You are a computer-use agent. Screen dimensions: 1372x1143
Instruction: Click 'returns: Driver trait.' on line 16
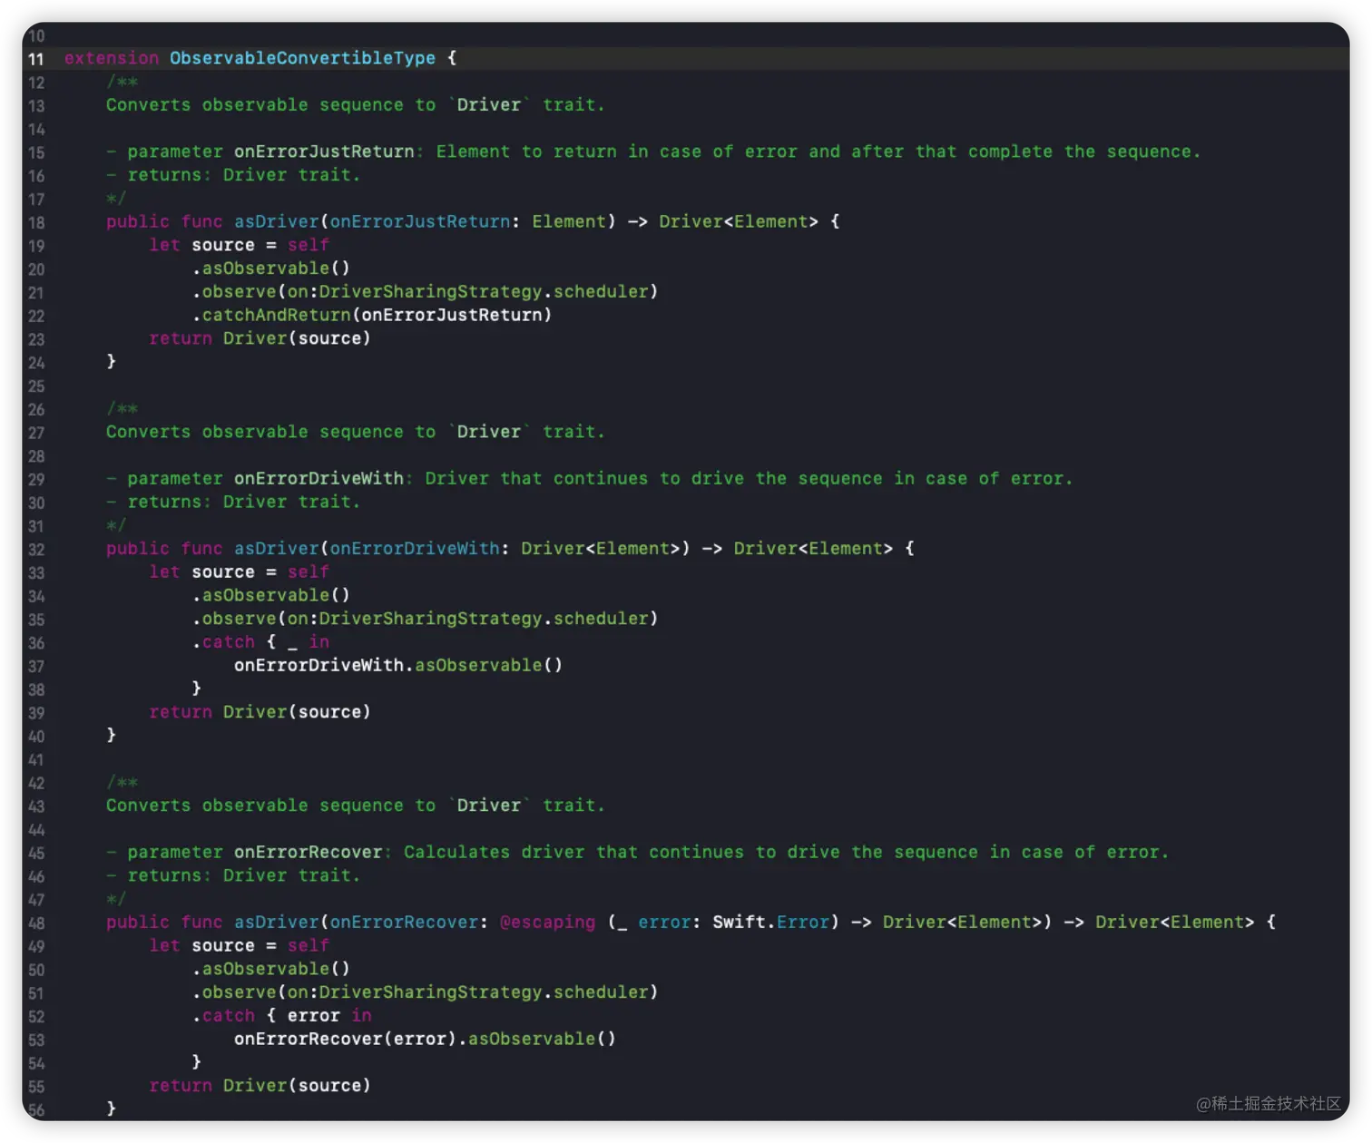[x=244, y=175]
